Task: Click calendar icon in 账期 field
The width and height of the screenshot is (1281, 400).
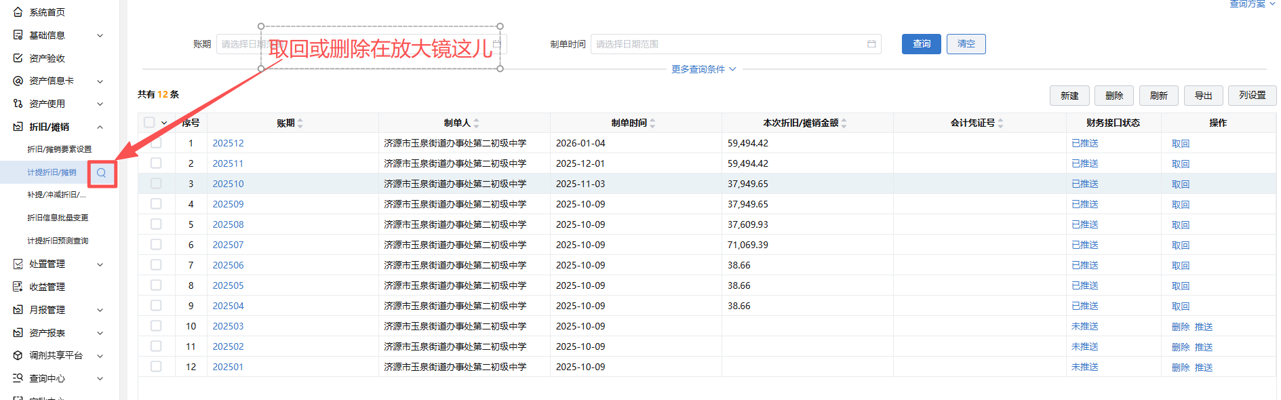Action: [496, 44]
